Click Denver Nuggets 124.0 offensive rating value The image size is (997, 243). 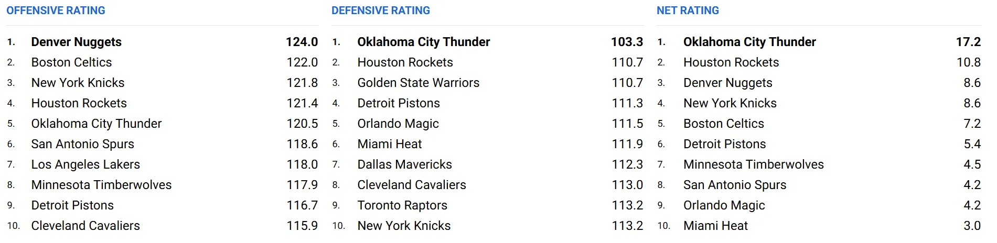302,42
